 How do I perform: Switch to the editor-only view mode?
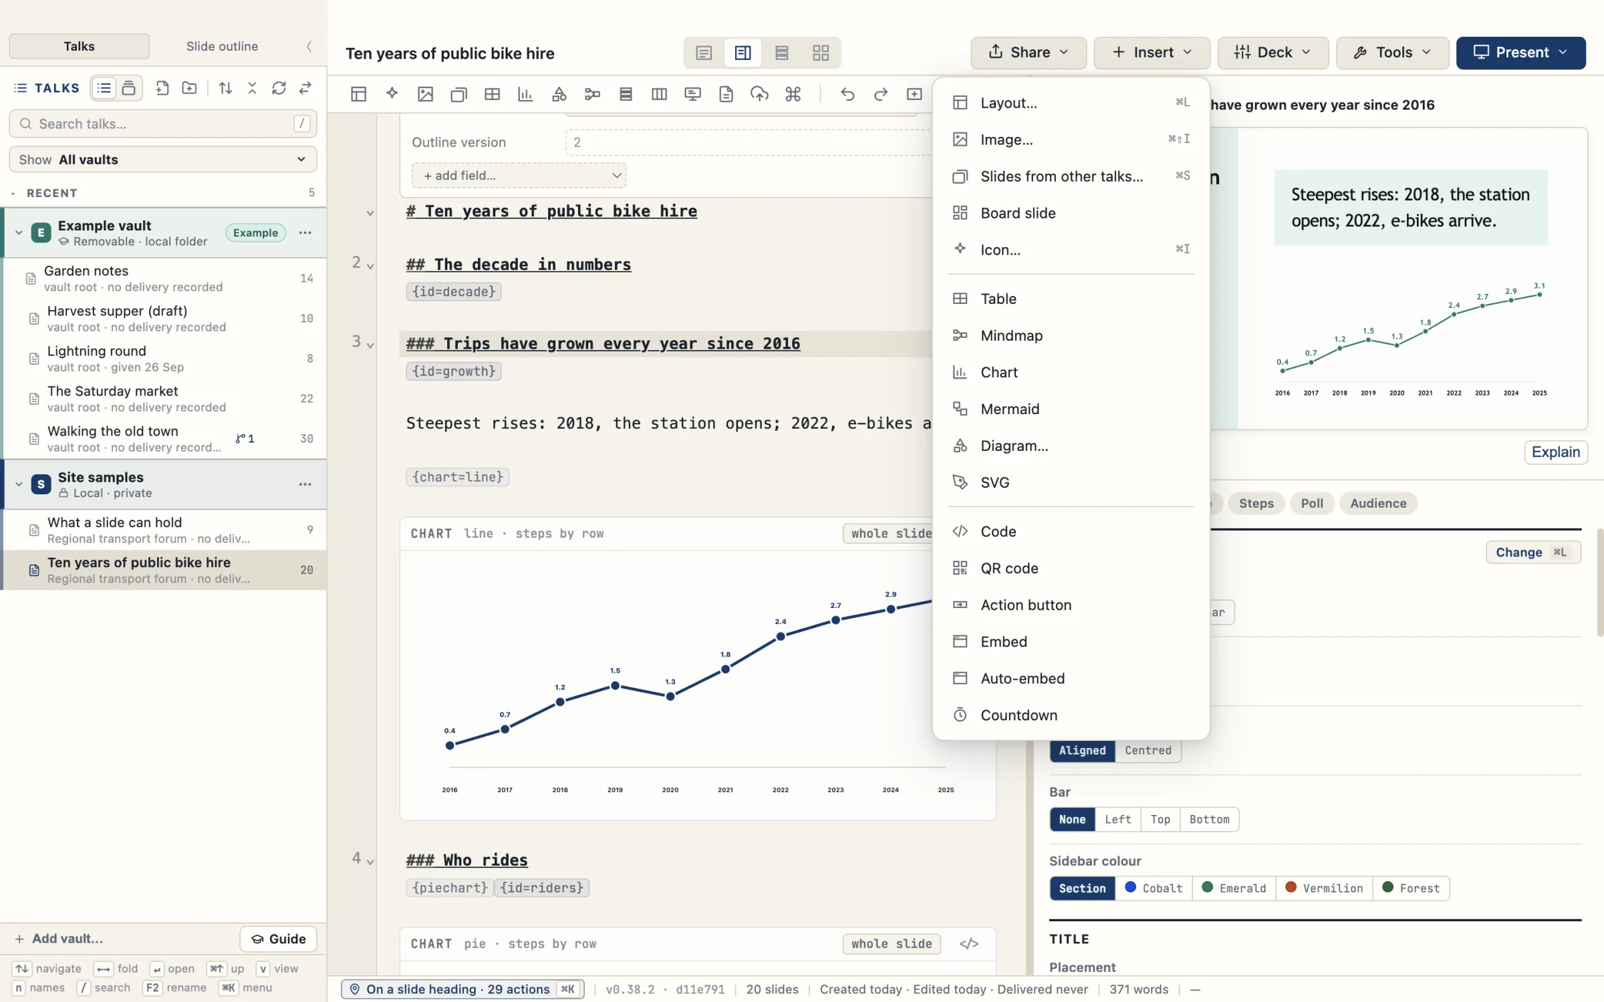(x=704, y=53)
